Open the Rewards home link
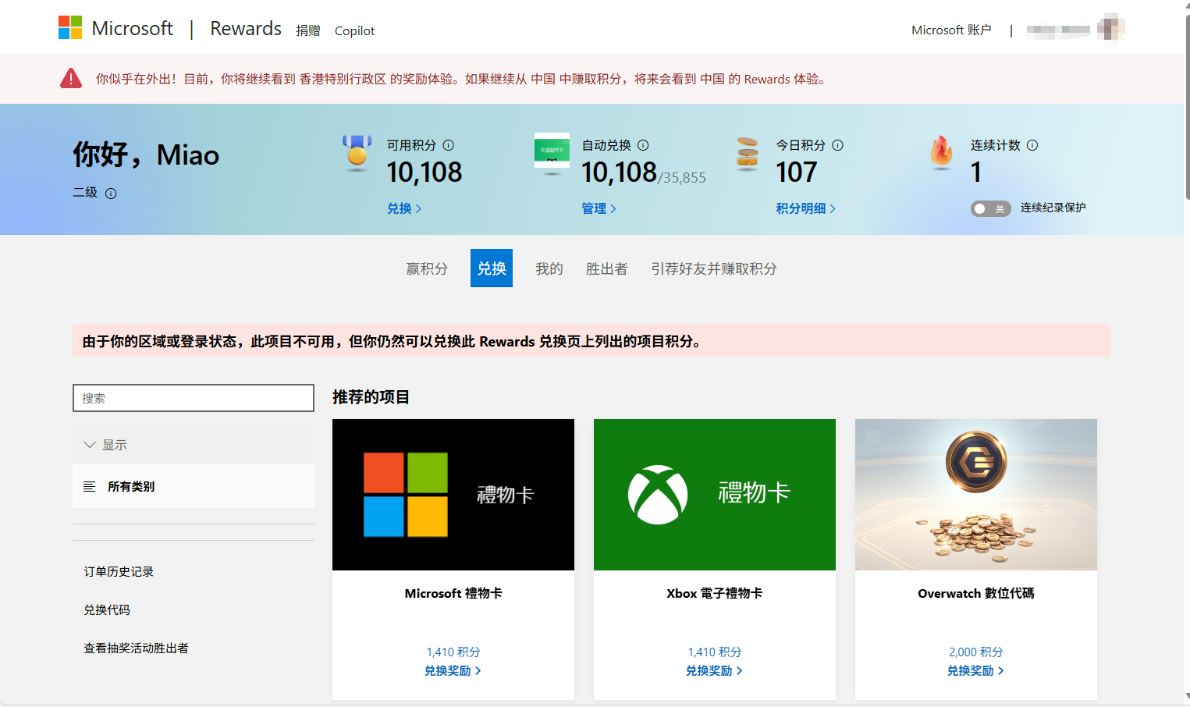 pos(246,29)
